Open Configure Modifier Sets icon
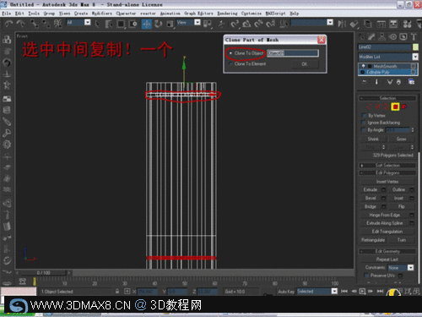This screenshot has width=422, height=317. pyautogui.click(x=411, y=82)
